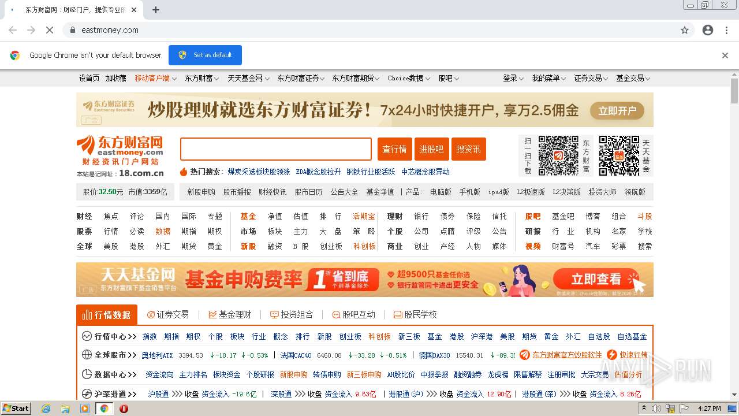The height and width of the screenshot is (416, 739).
Task: Click 立即查看 on the fund banner
Action: [598, 280]
